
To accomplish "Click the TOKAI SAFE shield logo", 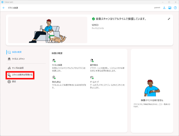I will pos(2,2).
